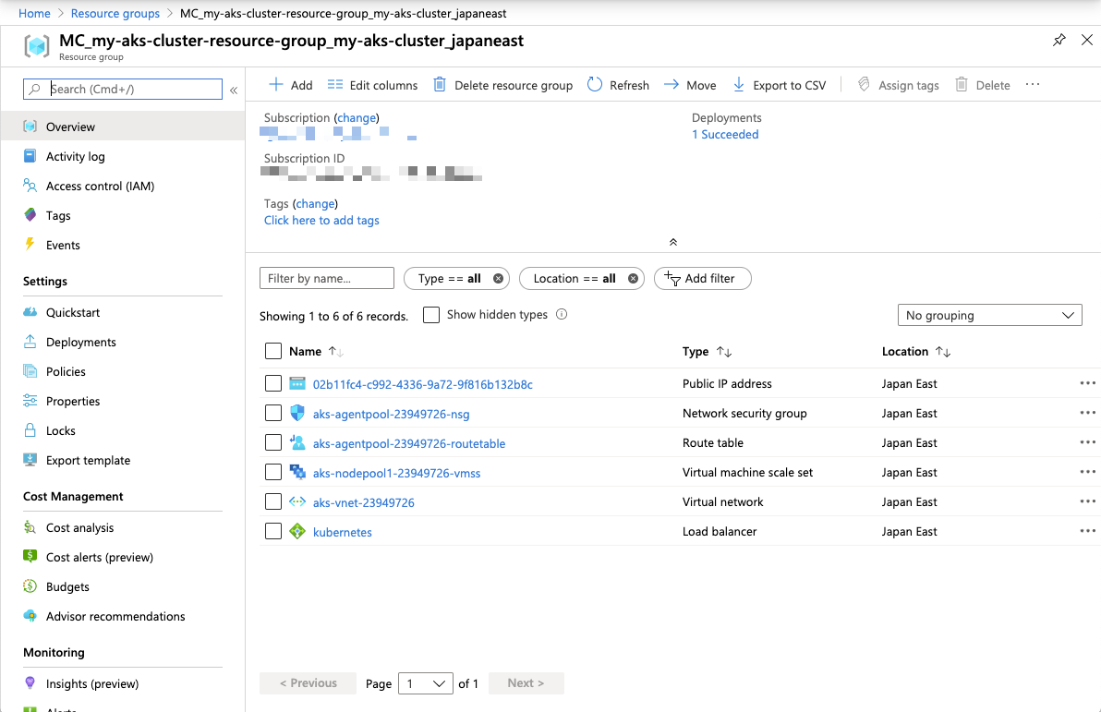Click the virtual network resource icon
Viewport: 1101px width, 712px height.
[x=297, y=501]
